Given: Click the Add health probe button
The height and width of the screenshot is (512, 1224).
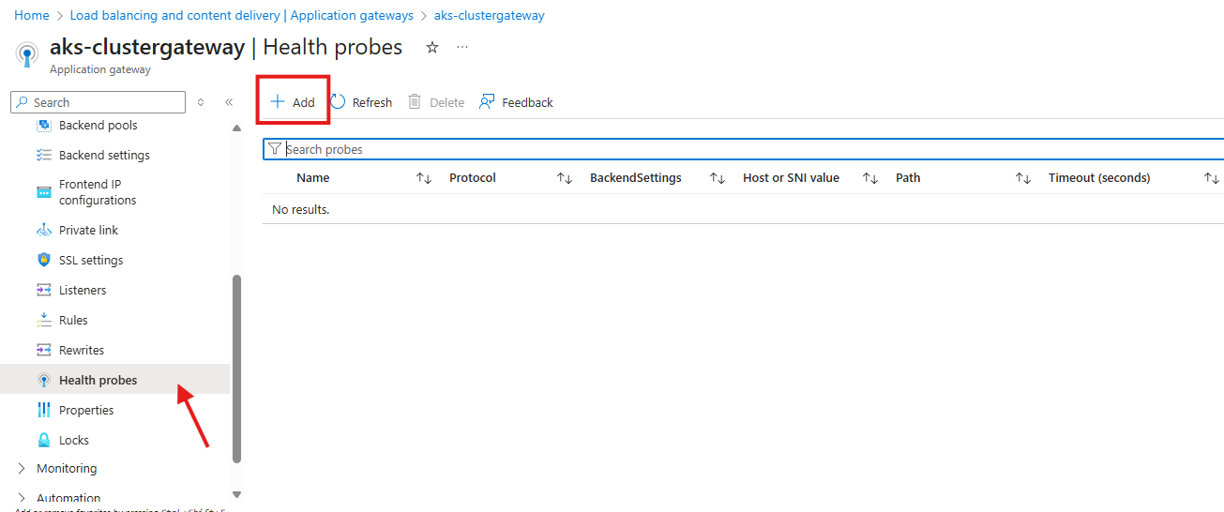Looking at the screenshot, I should click(x=293, y=102).
